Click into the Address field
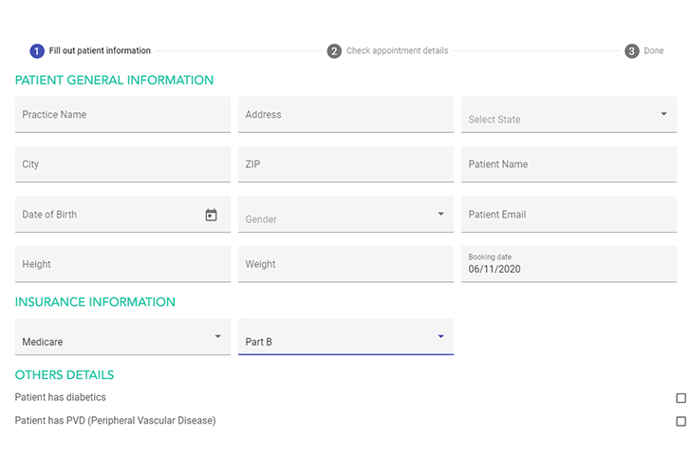This screenshot has width=690, height=456. [x=345, y=115]
